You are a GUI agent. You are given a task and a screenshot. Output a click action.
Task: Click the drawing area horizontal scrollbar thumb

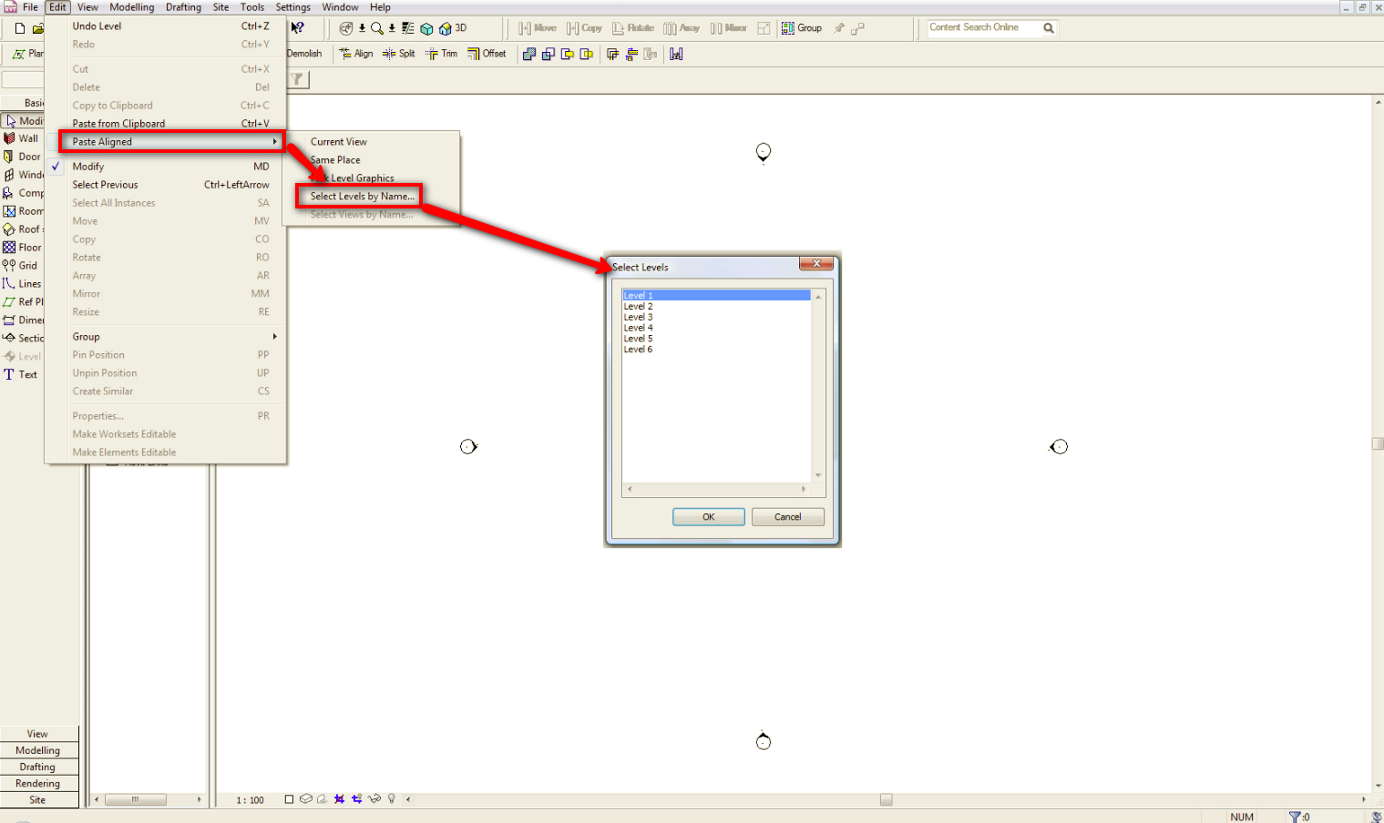pos(886,799)
